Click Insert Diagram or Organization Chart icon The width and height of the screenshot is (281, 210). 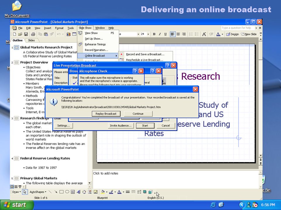(84, 192)
